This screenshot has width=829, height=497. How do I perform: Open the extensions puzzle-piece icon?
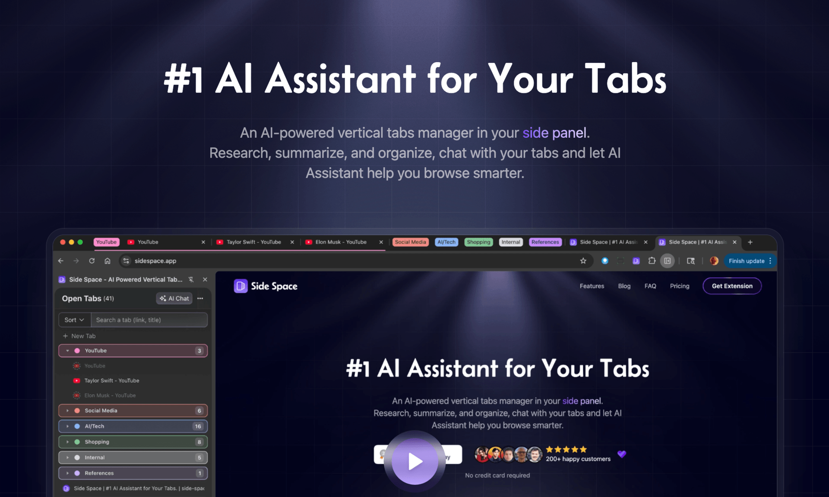click(x=652, y=261)
